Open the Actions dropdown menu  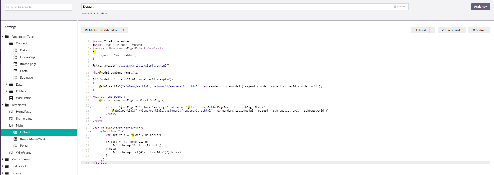[481, 7]
